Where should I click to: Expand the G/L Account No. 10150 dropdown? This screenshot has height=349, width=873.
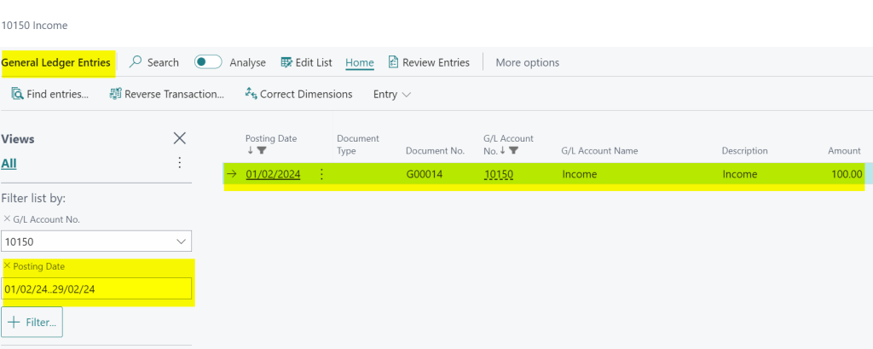point(181,242)
